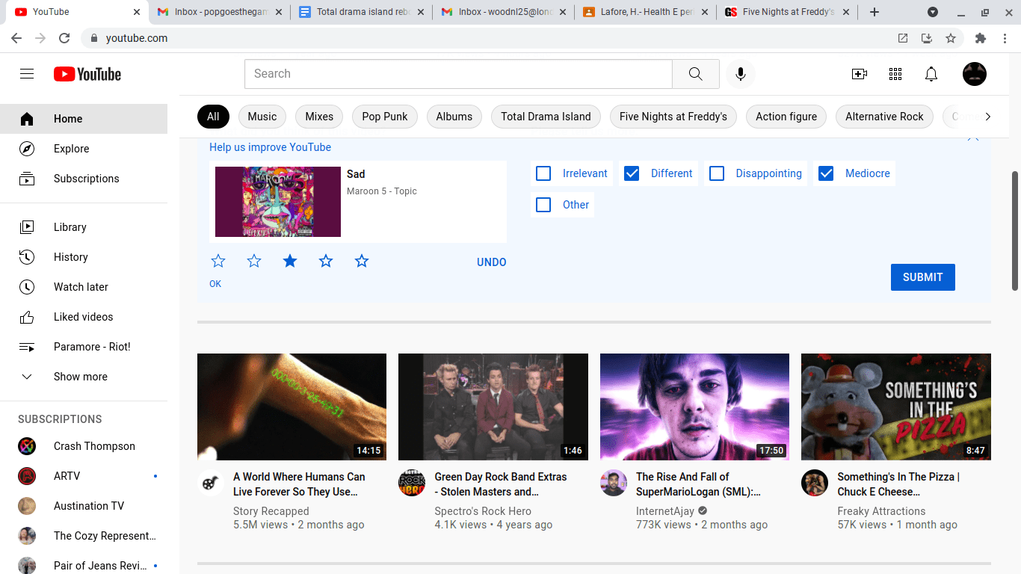This screenshot has height=574, width=1021.
Task: Switch to the Total drama island Docs tab
Action: pos(362,12)
